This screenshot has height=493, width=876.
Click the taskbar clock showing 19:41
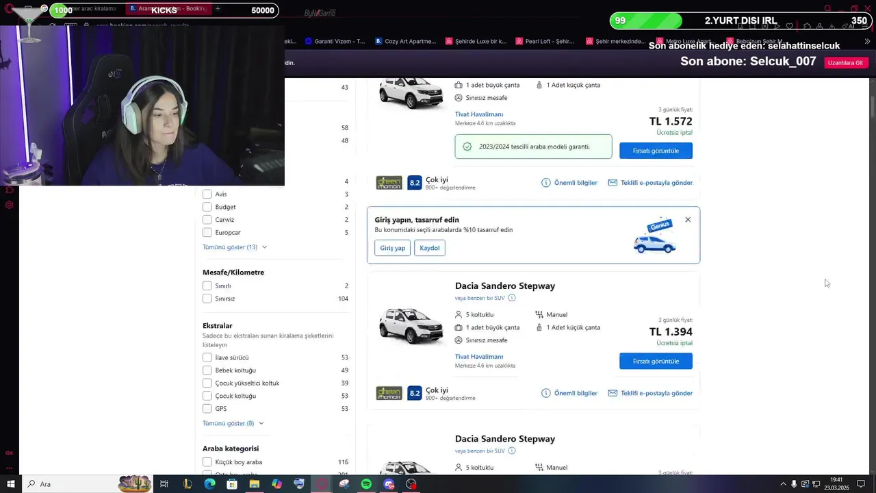tap(836, 484)
